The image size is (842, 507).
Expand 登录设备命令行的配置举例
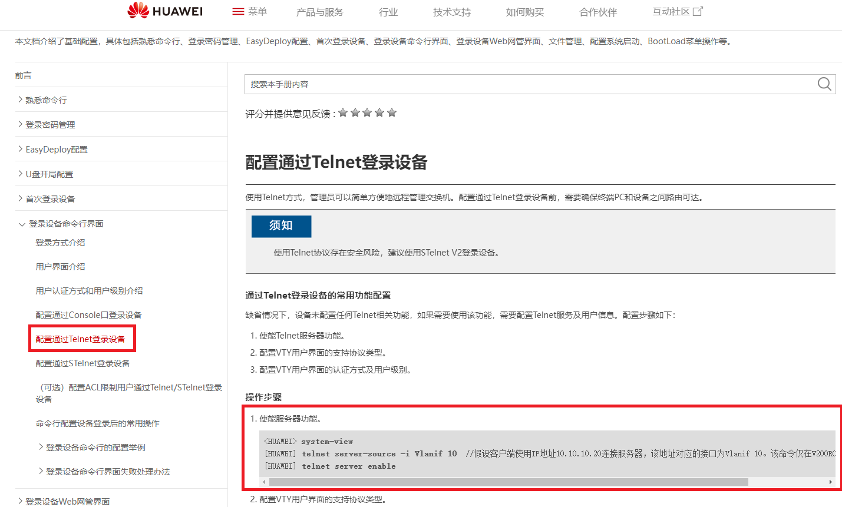91,448
